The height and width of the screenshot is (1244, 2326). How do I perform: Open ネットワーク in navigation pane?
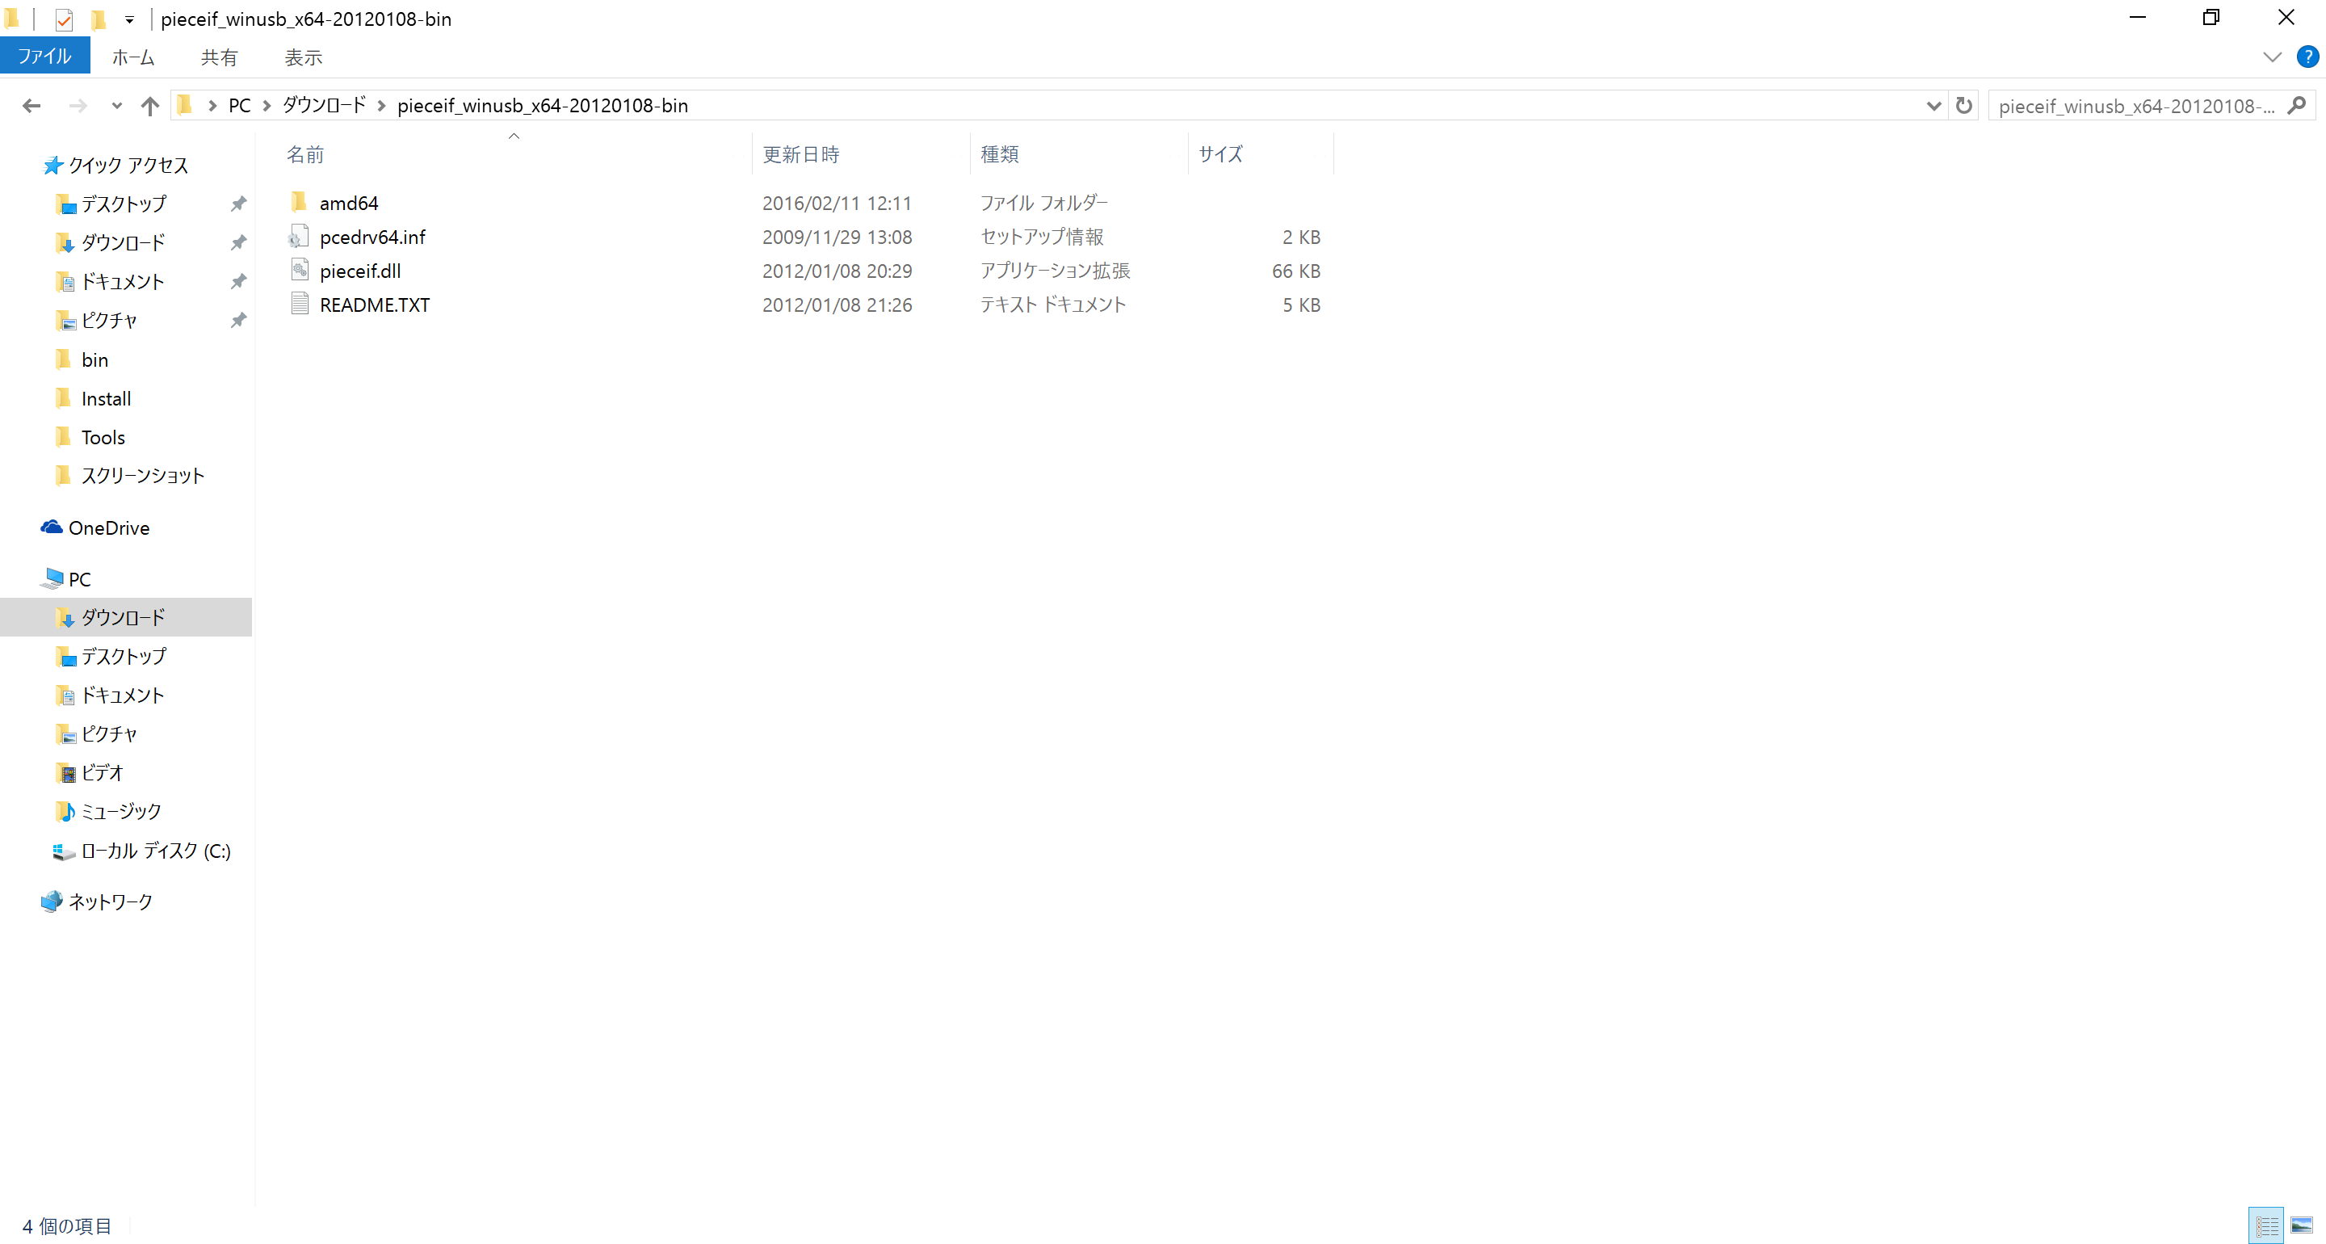(x=97, y=901)
